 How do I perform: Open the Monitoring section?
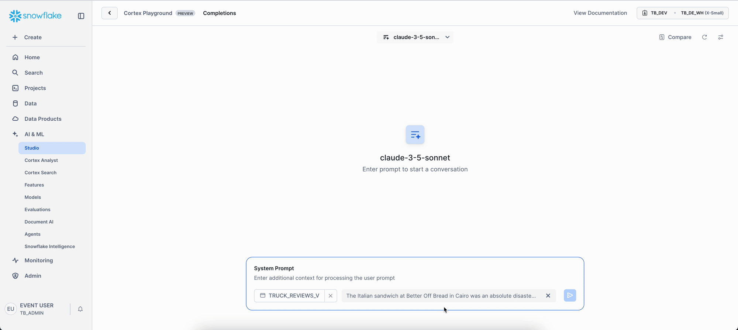pos(39,260)
